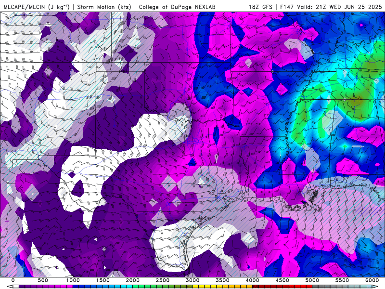
Task: Select the Storm Motion (kts) label
Action: point(104,7)
